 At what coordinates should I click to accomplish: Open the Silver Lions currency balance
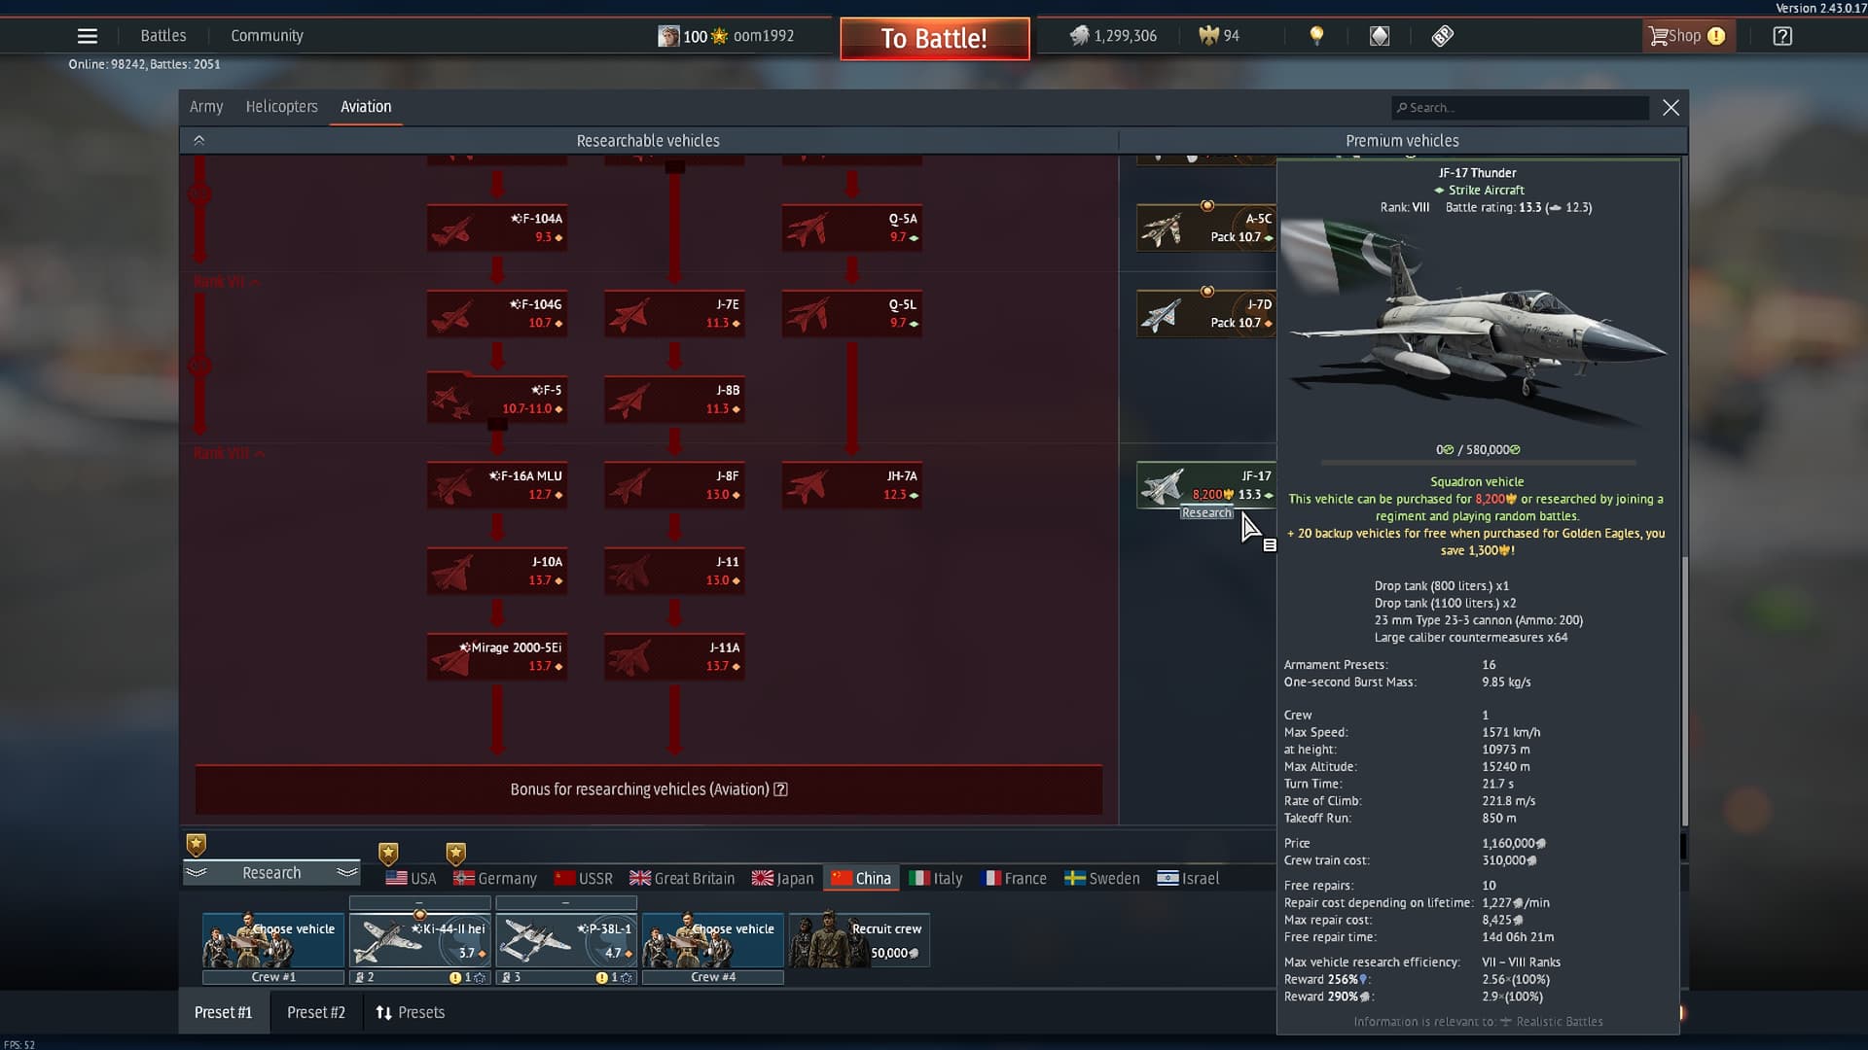[x=1112, y=35]
